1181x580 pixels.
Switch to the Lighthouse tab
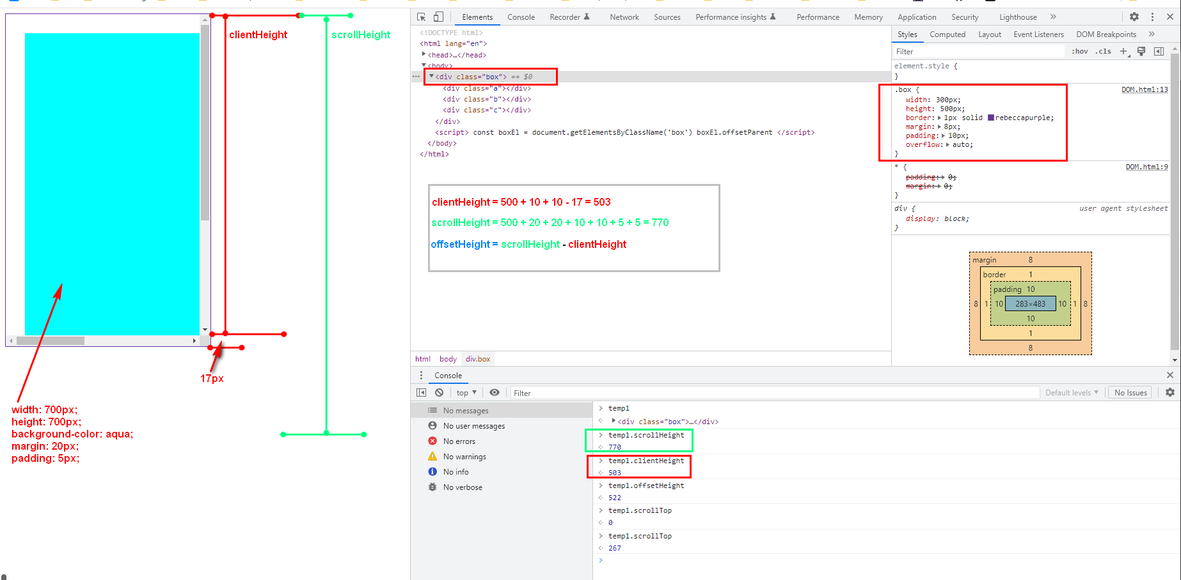(x=1018, y=17)
